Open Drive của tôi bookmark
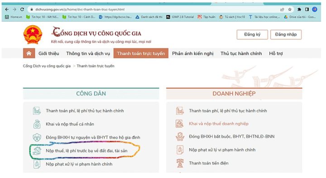 pyautogui.click(x=300, y=17)
